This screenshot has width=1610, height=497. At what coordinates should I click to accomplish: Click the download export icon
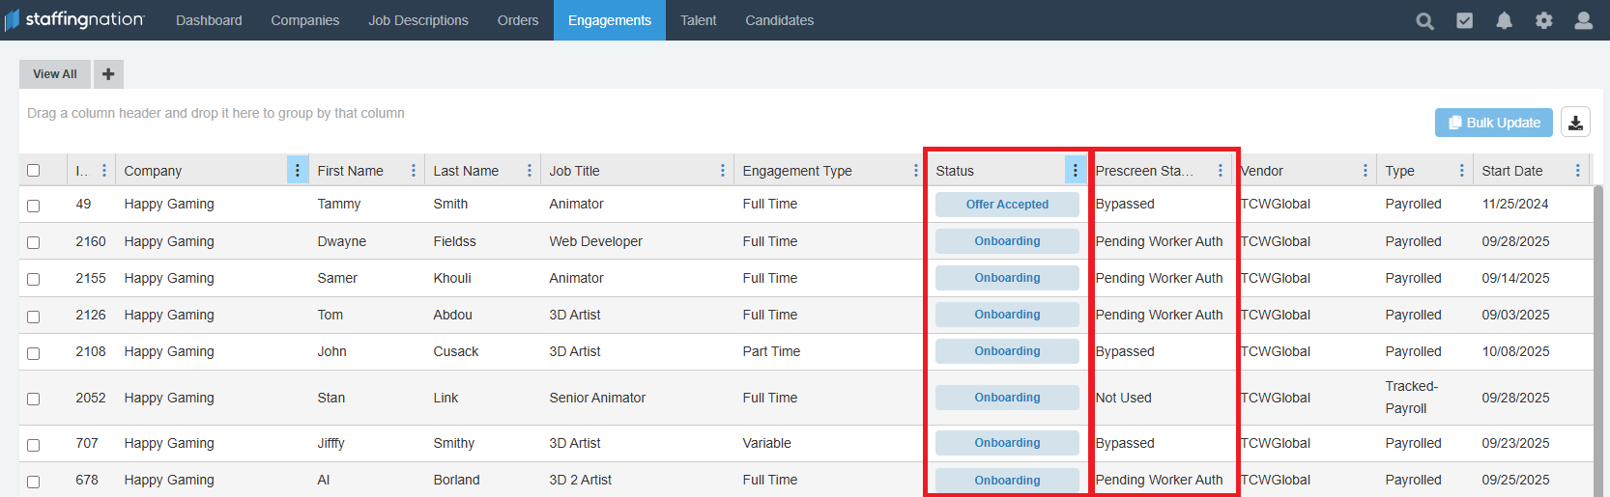pyautogui.click(x=1575, y=123)
